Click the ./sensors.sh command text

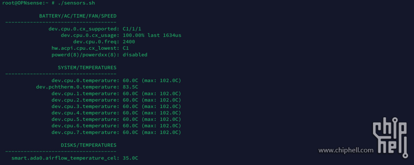click(x=76, y=3)
